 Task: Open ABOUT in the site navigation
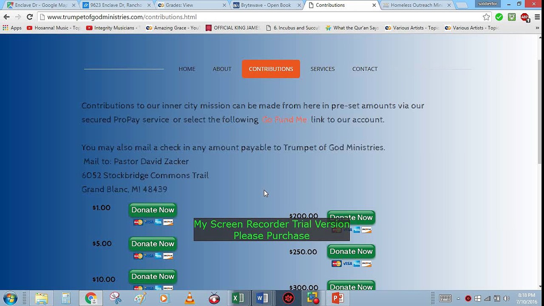(x=222, y=69)
